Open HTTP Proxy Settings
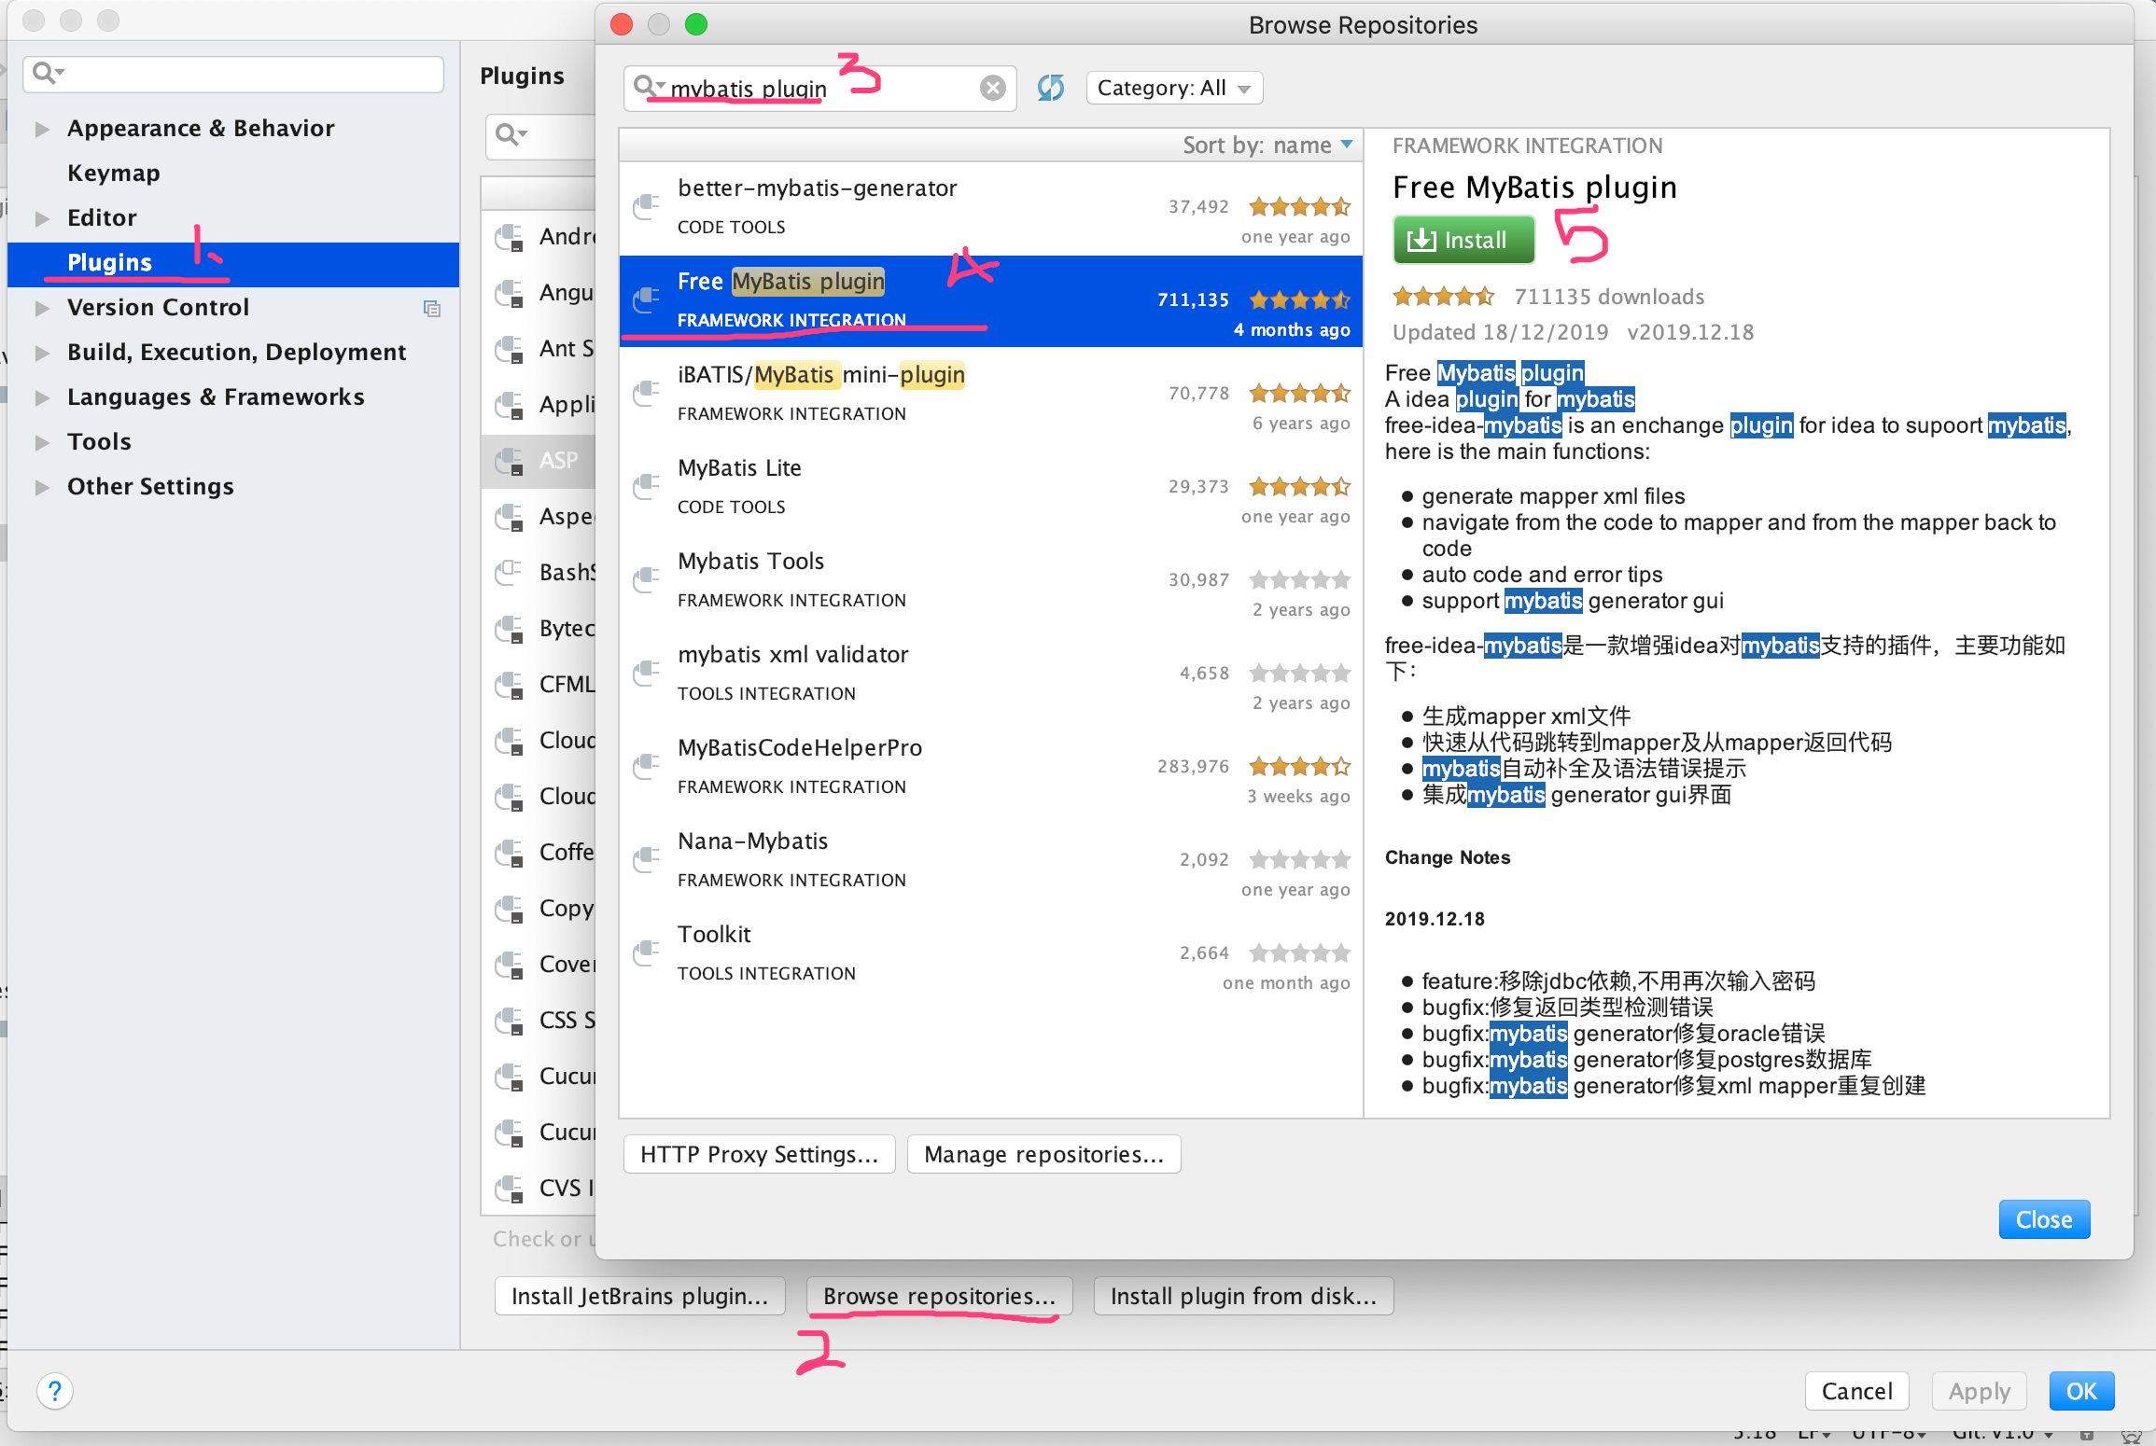Screen dimensions: 2156x1446 pyautogui.click(x=759, y=1154)
